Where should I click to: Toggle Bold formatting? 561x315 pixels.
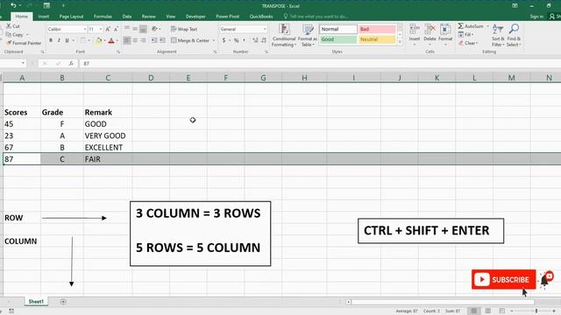click(x=51, y=40)
